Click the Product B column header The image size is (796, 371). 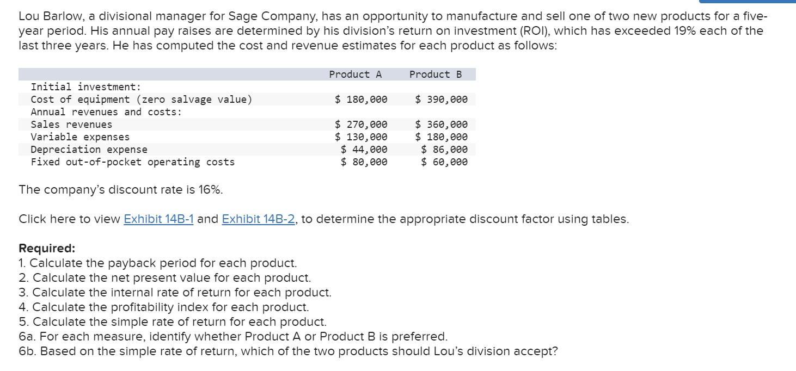pos(435,75)
